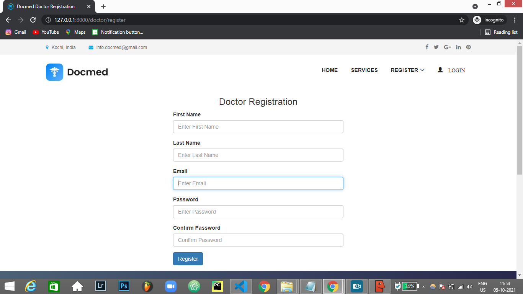Expand hidden icons in the system tray

(423, 286)
